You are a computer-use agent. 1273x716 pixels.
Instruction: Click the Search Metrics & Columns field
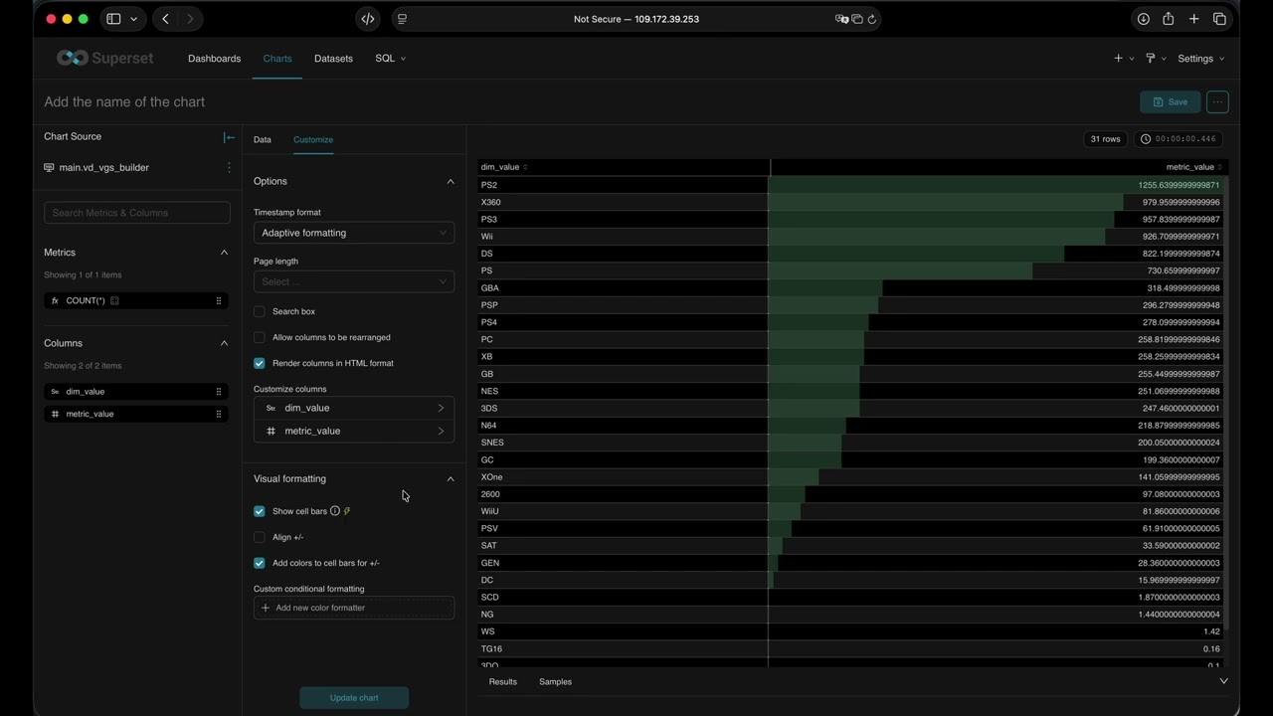(x=137, y=213)
